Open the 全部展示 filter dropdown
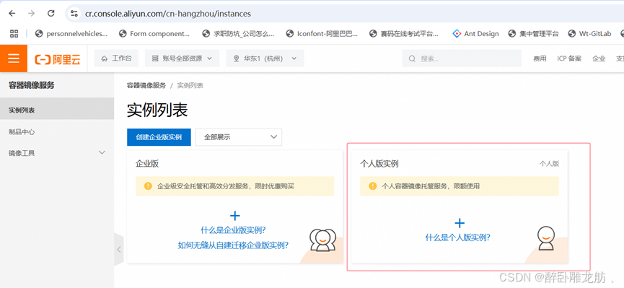 point(239,137)
